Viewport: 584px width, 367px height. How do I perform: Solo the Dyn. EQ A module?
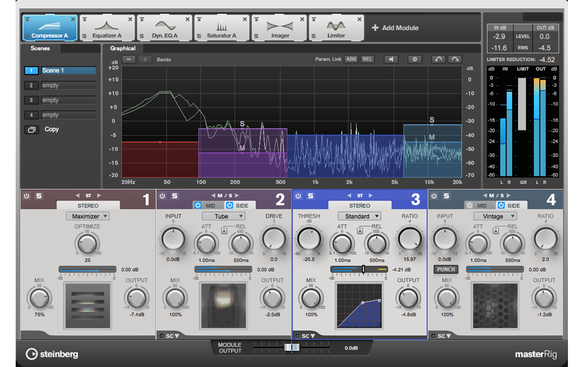(142, 36)
